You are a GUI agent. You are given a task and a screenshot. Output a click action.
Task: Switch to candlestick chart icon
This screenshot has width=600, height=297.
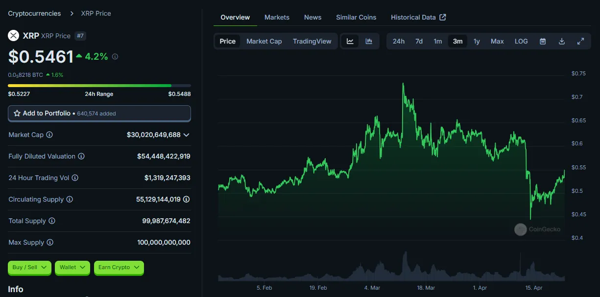[369, 41]
